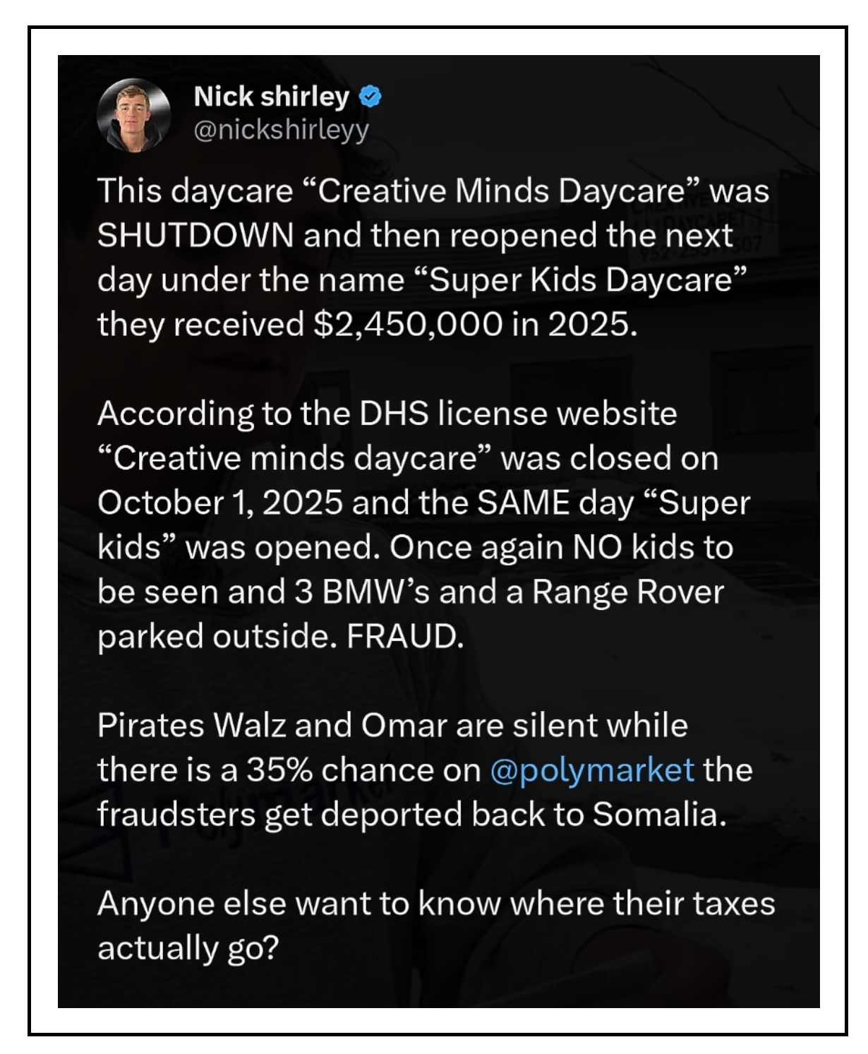Viewport: 868px width, 1054px height.
Task: Click the words "Range Rover" in the tweet
Action: 627,592
